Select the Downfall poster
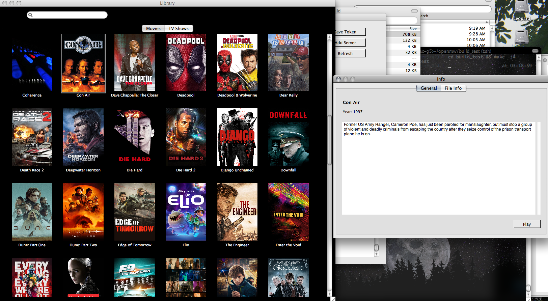The width and height of the screenshot is (548, 301). pos(289,137)
